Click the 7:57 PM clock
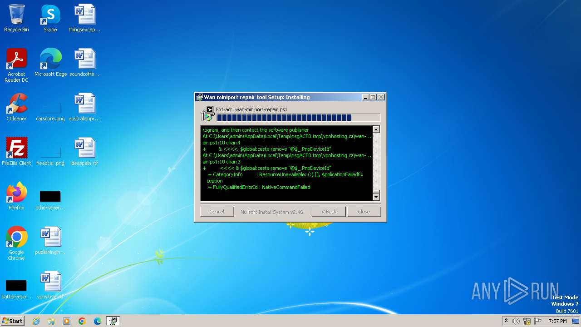 pyautogui.click(x=557, y=321)
